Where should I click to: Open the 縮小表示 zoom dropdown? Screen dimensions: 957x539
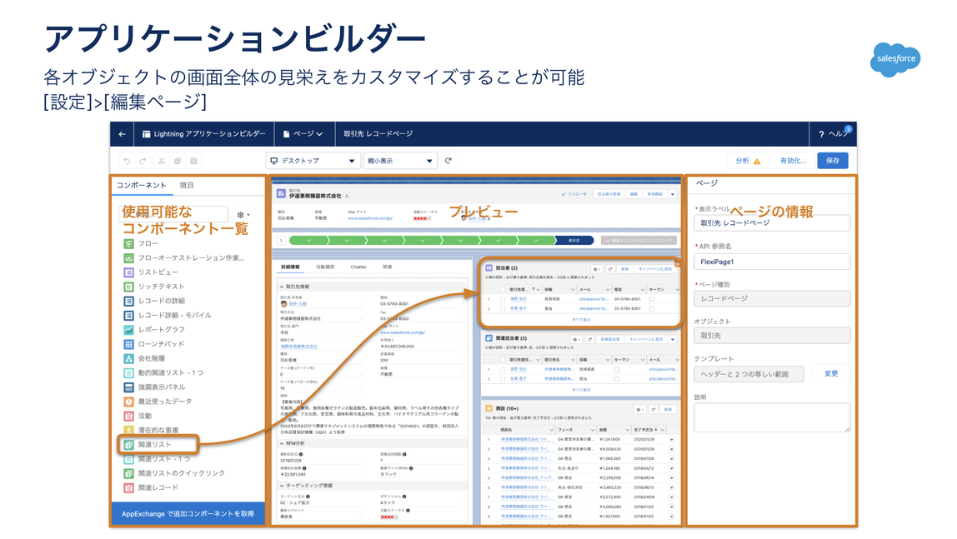coord(400,161)
